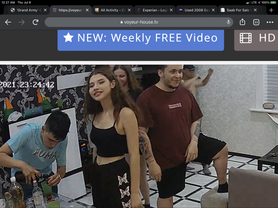Go back to the previous page
278x208 pixels.
8,22
